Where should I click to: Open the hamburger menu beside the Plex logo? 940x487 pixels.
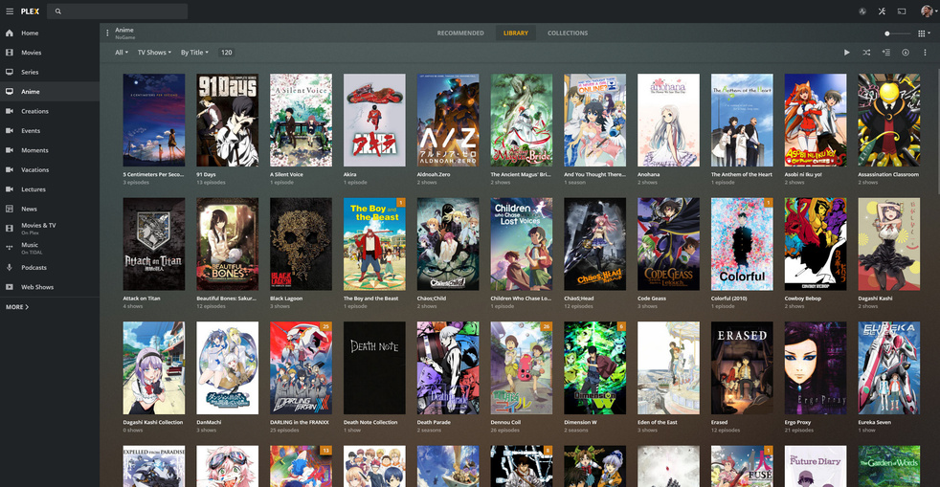[9, 11]
